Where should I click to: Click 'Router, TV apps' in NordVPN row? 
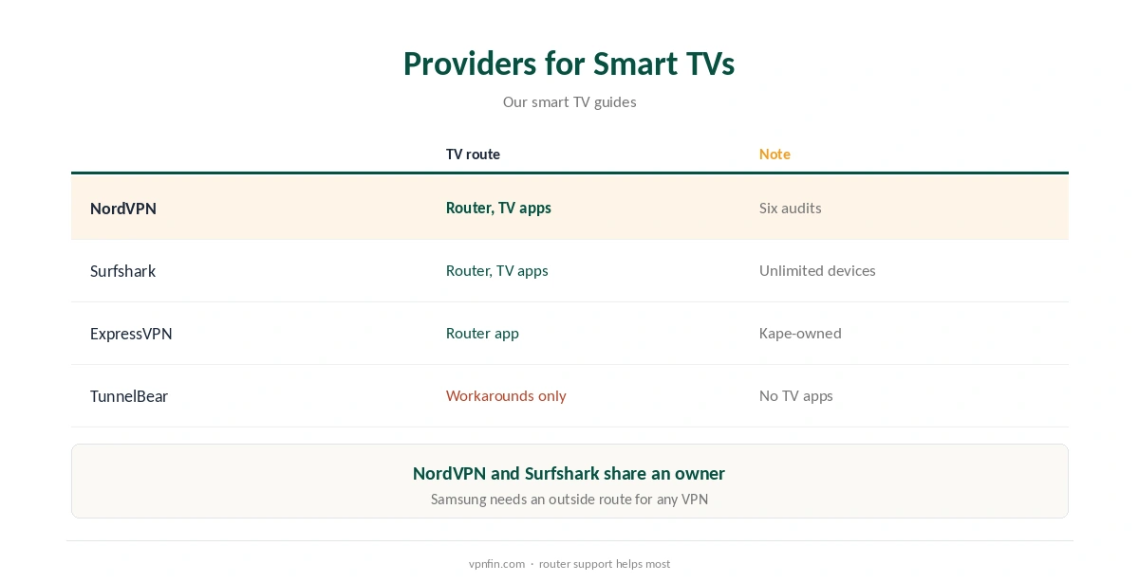pyautogui.click(x=498, y=208)
